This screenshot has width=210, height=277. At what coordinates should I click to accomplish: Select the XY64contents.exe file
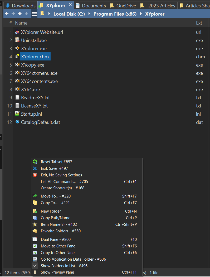point(39,81)
